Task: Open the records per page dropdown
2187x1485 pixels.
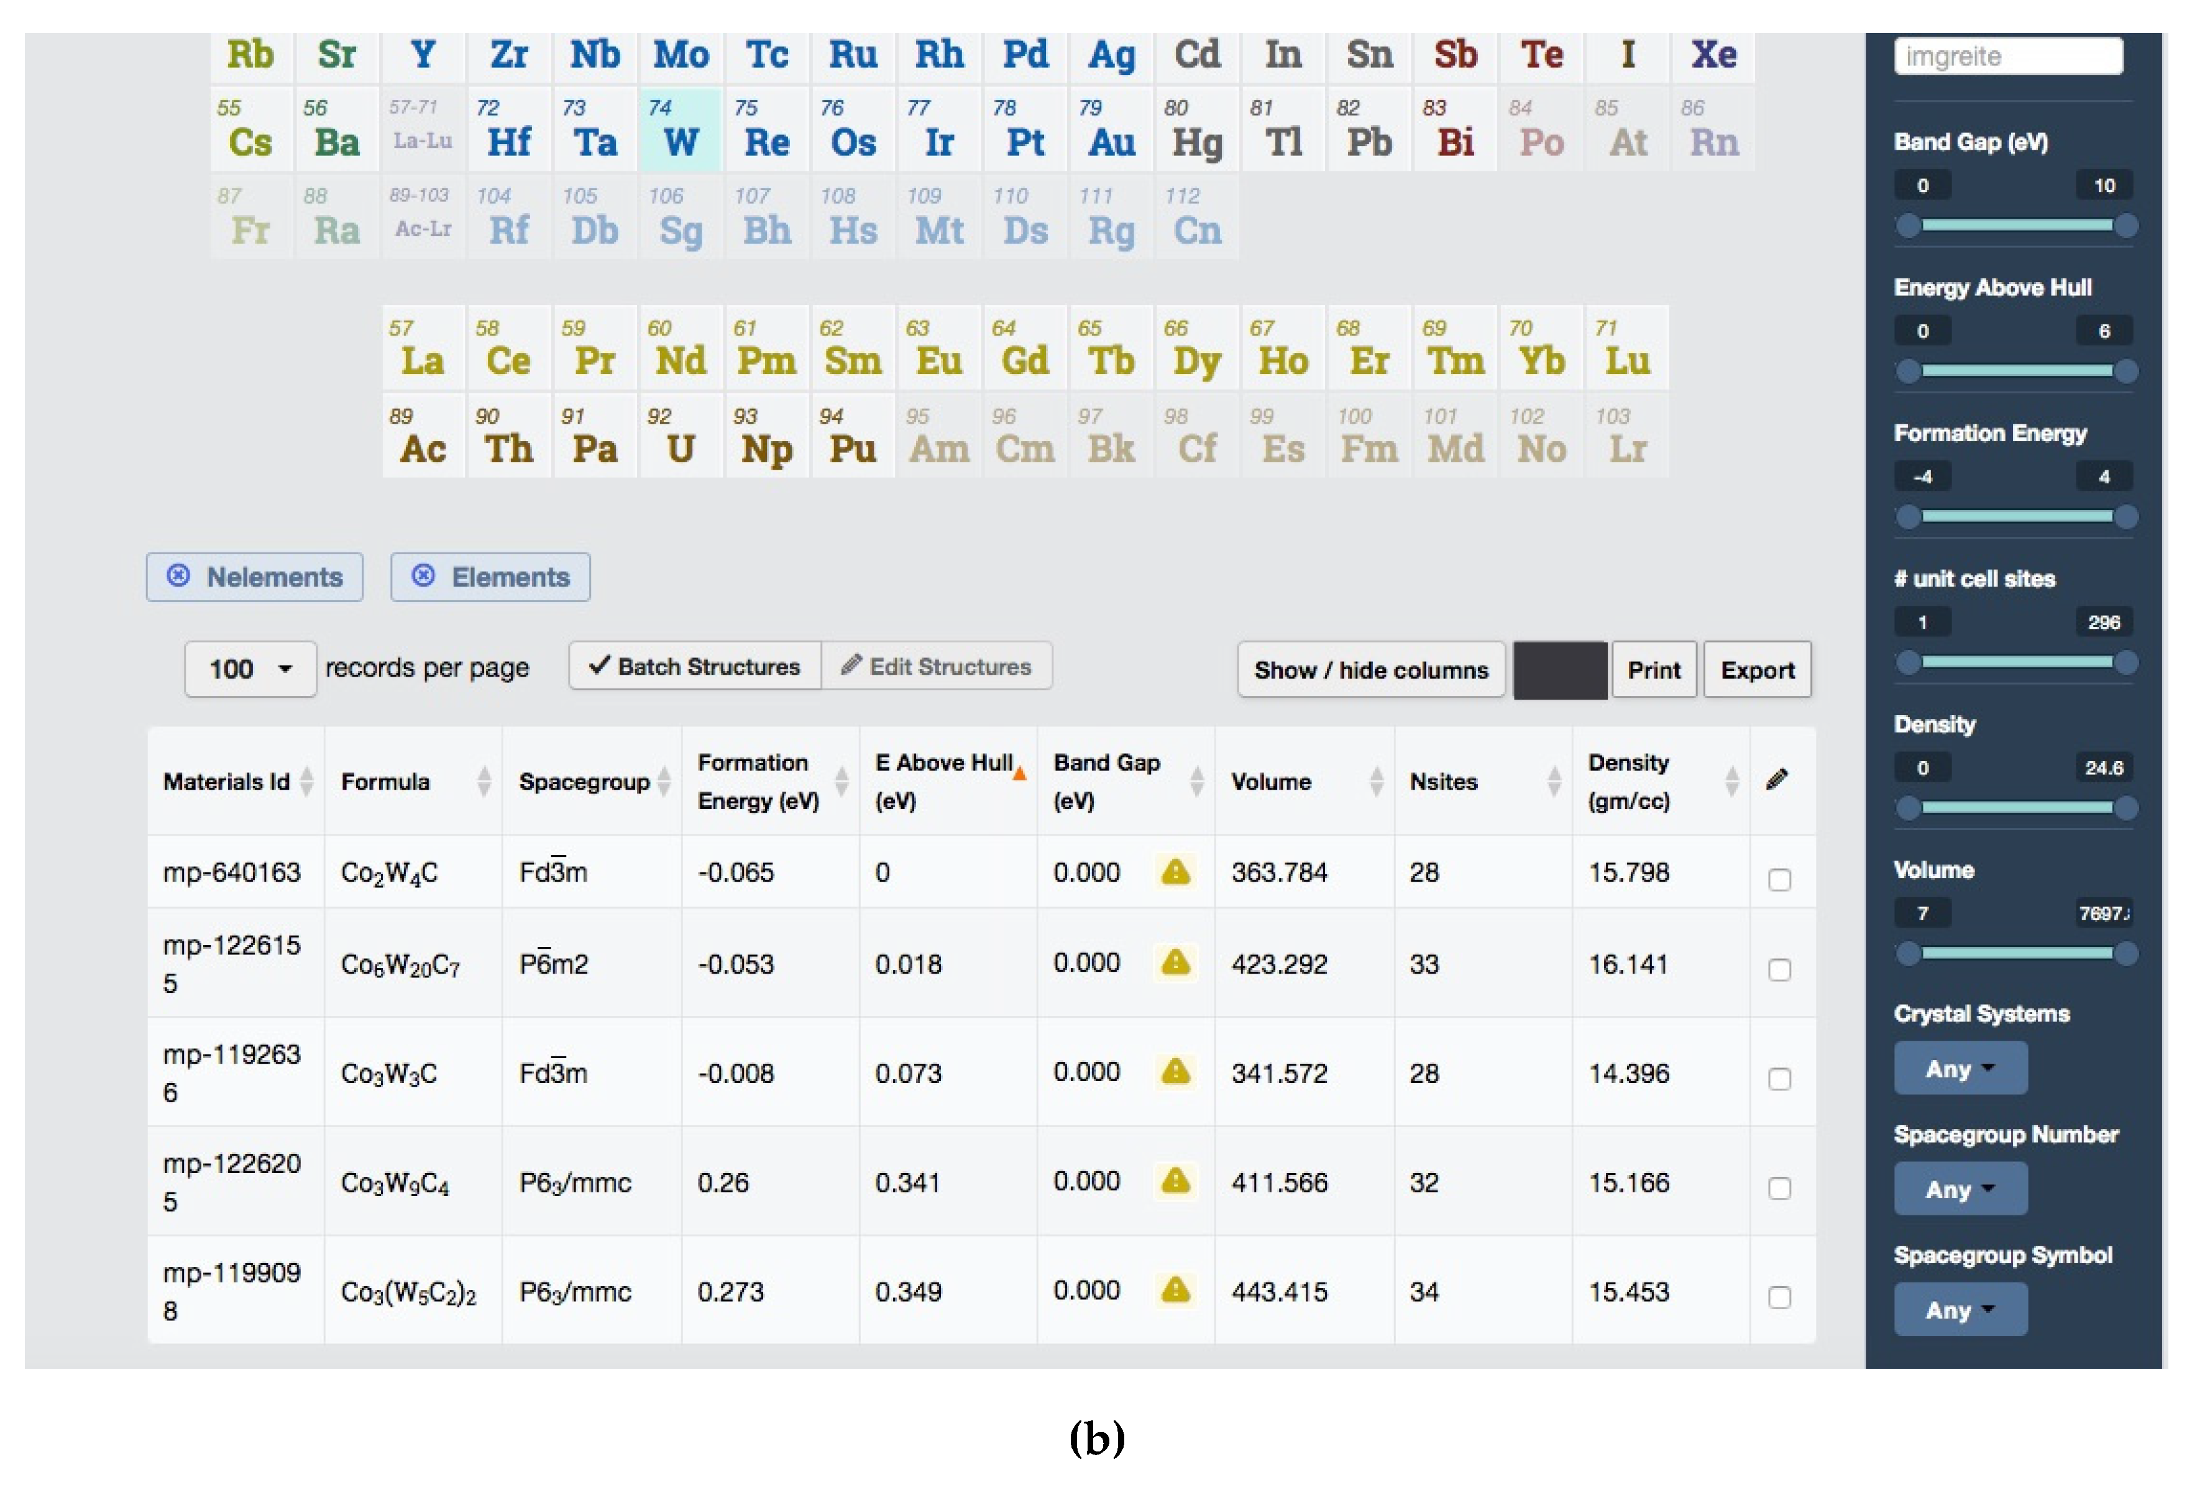Action: 250,669
